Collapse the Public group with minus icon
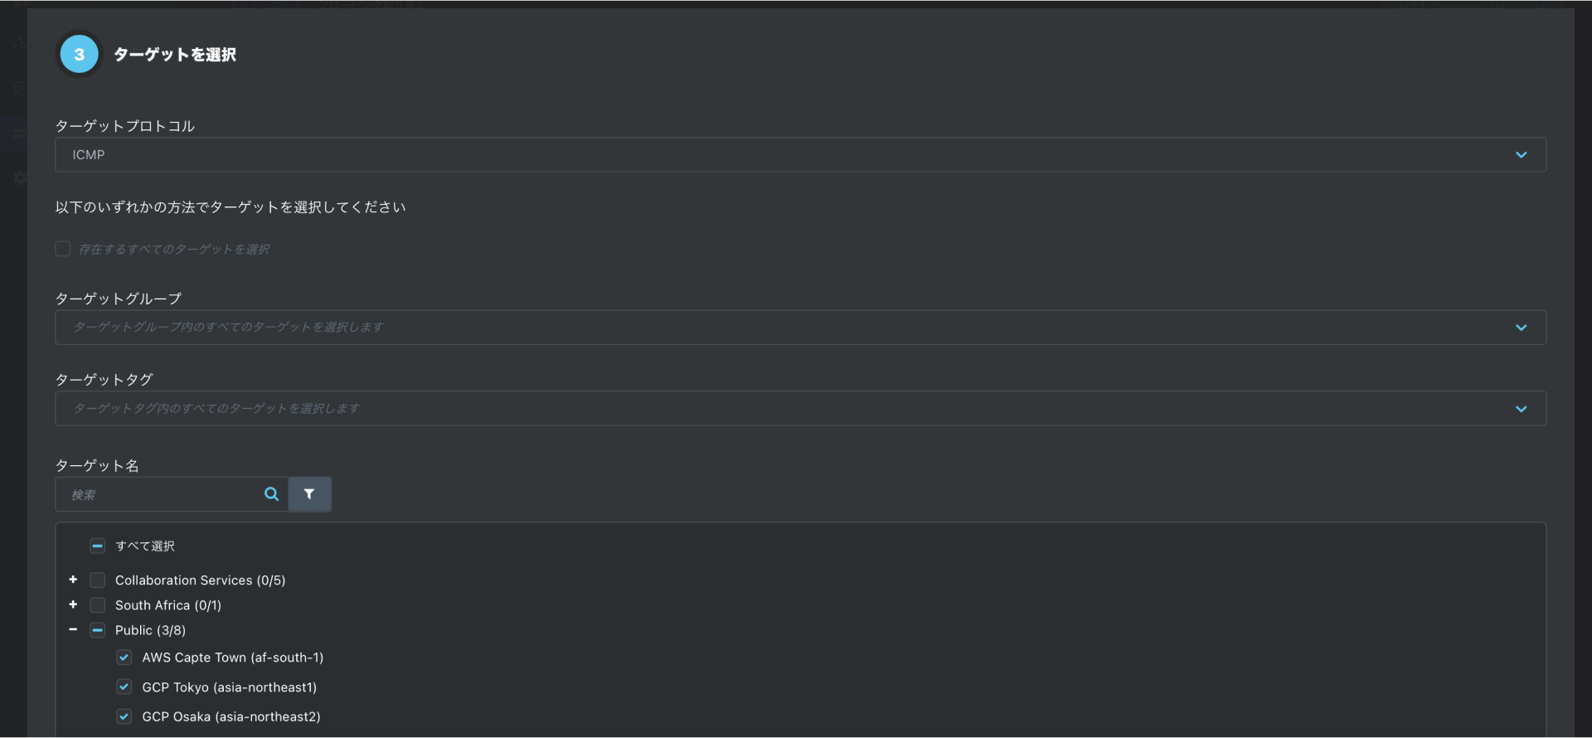1592x738 pixels. (x=73, y=630)
